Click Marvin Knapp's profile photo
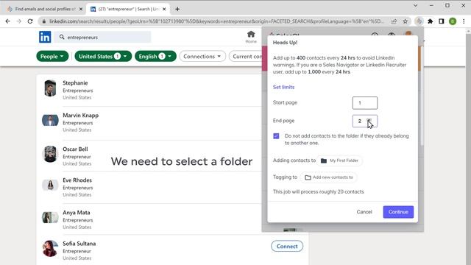 tap(50, 120)
